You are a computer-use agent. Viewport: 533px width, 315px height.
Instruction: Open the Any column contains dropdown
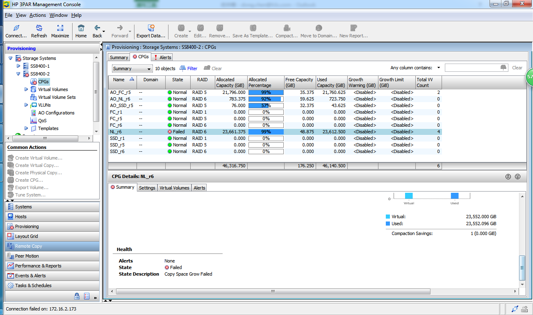438,68
